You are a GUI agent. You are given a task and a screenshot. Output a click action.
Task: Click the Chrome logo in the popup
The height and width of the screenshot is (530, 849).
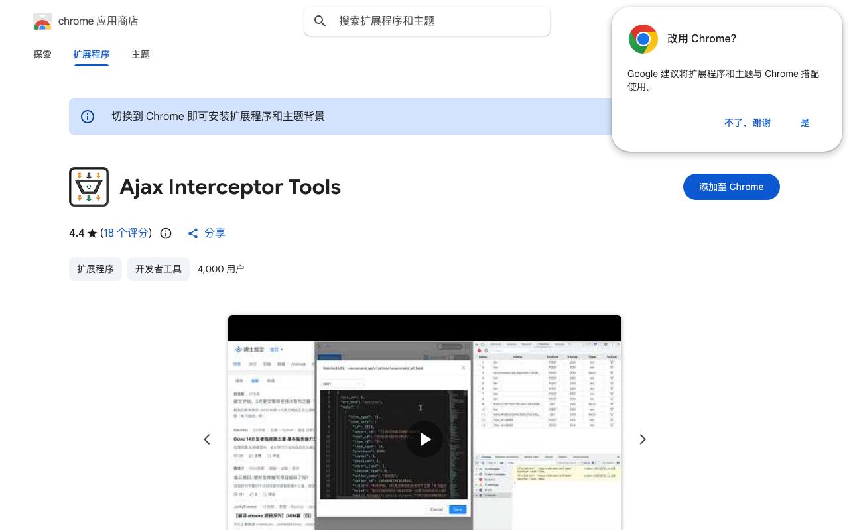(x=643, y=39)
